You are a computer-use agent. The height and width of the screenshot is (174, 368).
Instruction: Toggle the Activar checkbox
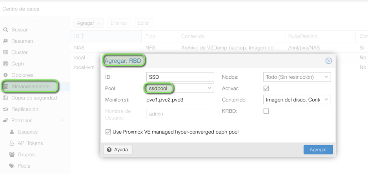click(x=266, y=89)
